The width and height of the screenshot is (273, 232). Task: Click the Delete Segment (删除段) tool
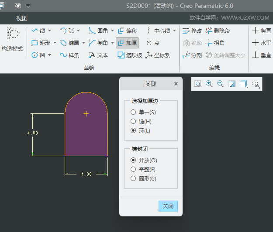(x=218, y=31)
